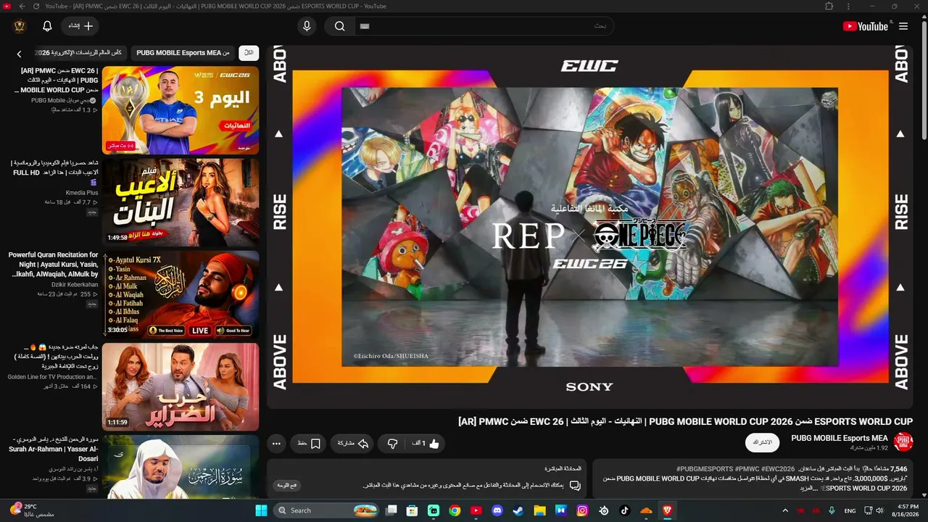Open the more actions ellipsis menu
This screenshot has width=928, height=522.
pos(276,443)
